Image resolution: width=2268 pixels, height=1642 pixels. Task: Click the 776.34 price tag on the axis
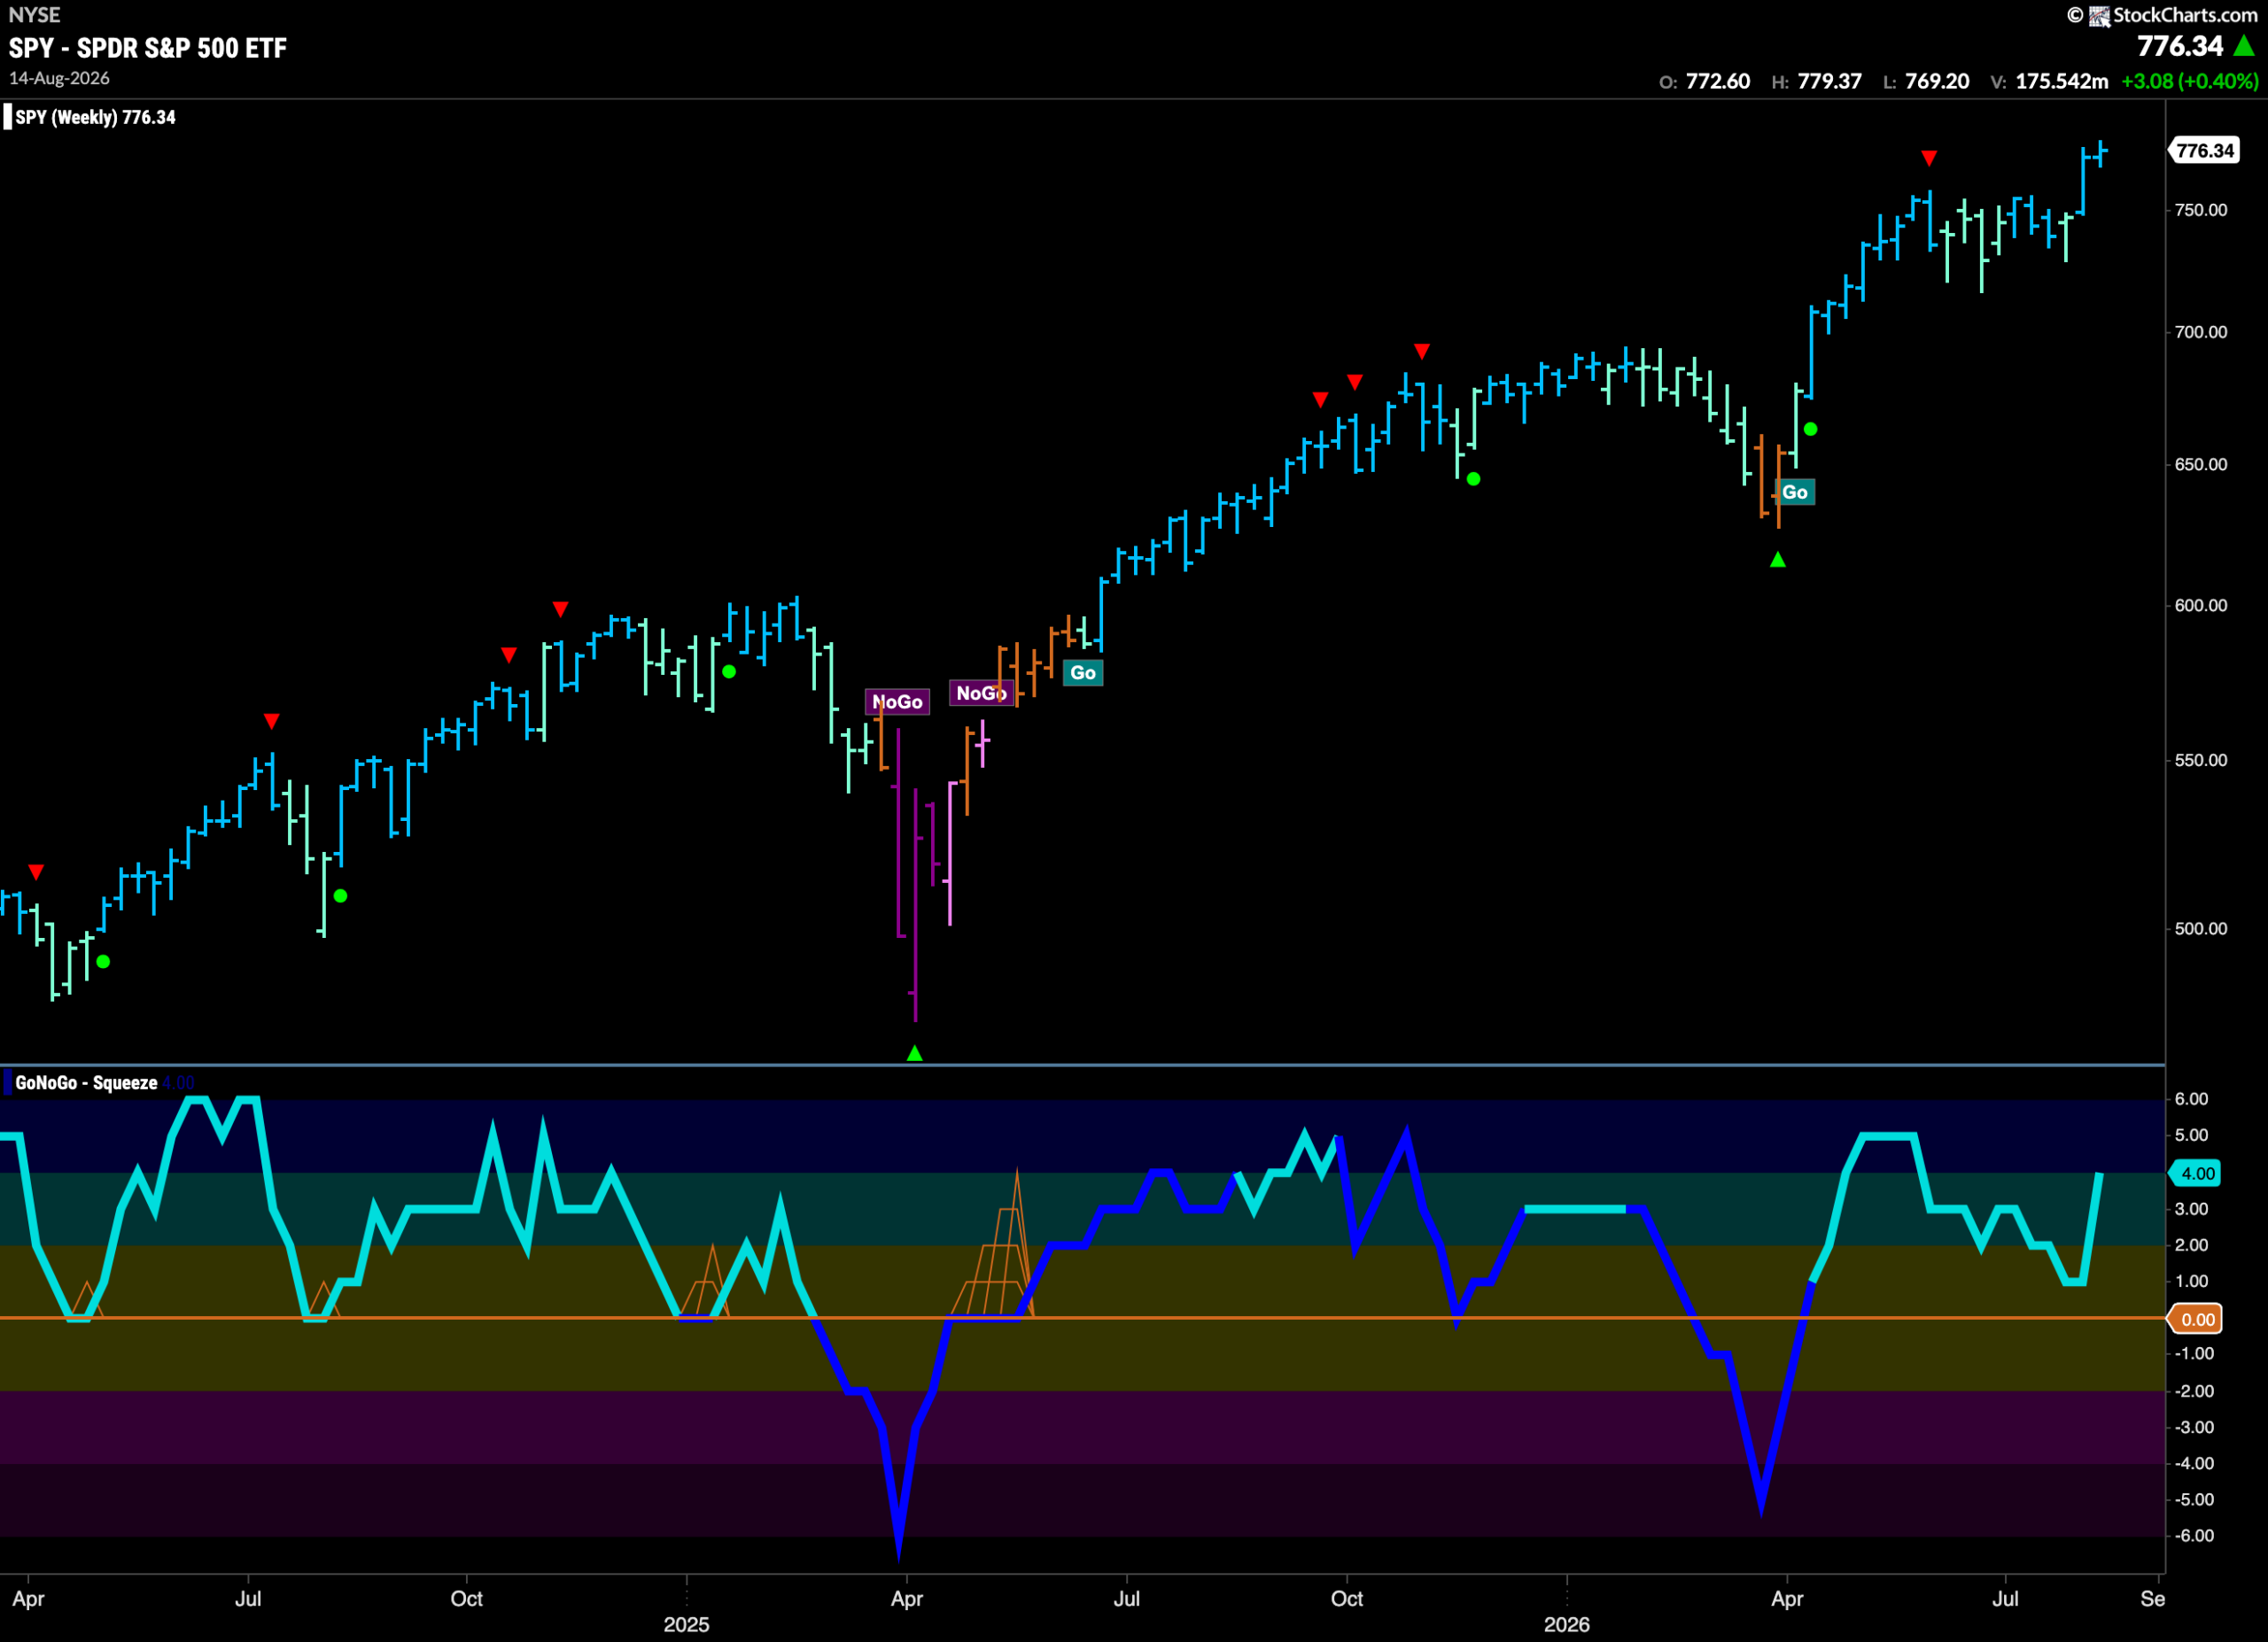click(x=2204, y=151)
